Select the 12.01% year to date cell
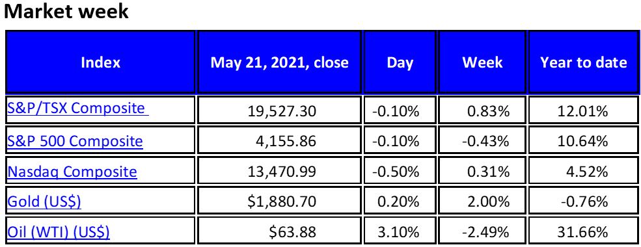Viewport: 641px width, 247px height. [583, 110]
